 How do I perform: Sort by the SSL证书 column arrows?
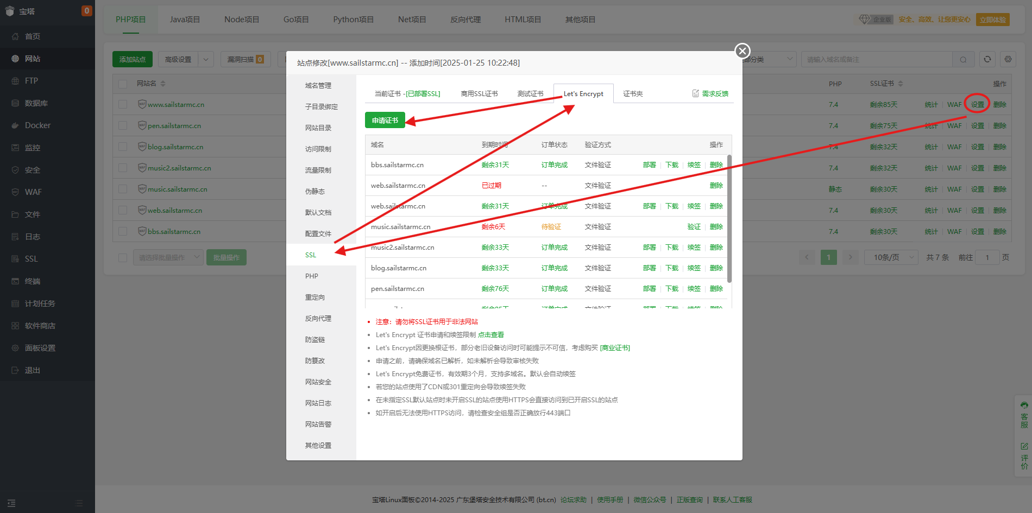tap(901, 84)
